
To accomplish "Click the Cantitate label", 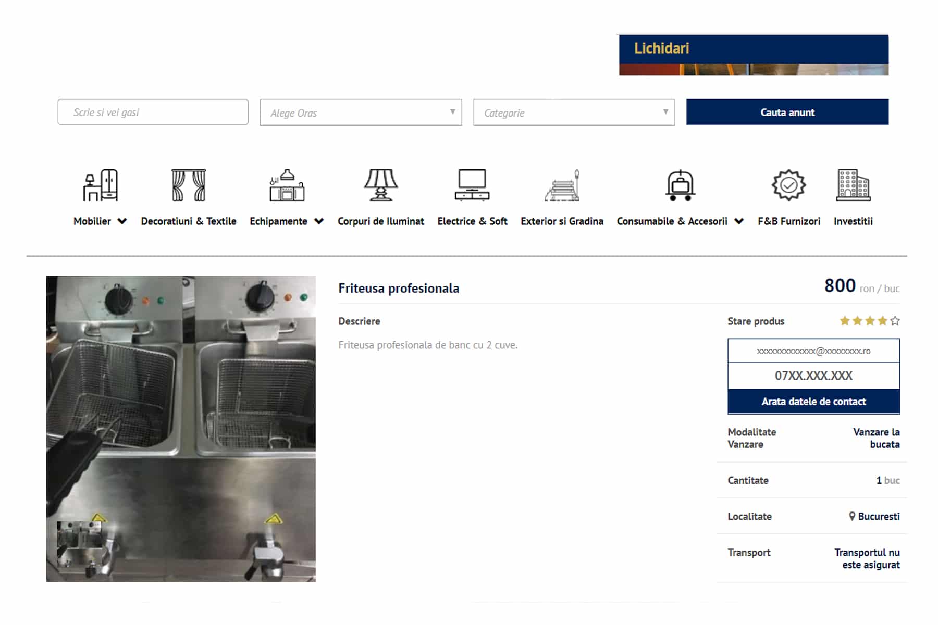I will (x=748, y=480).
